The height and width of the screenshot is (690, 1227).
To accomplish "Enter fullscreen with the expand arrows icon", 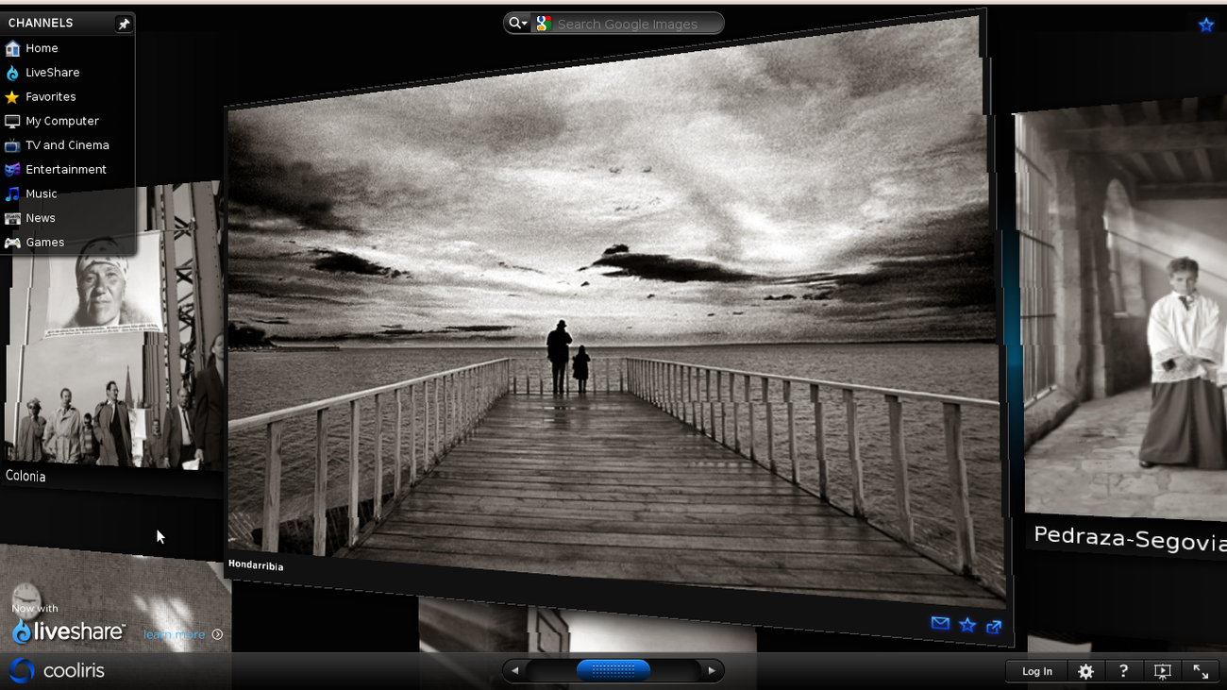I will (1201, 671).
